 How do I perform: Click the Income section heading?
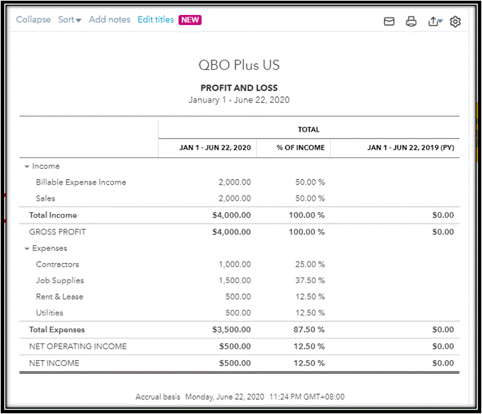(46, 167)
